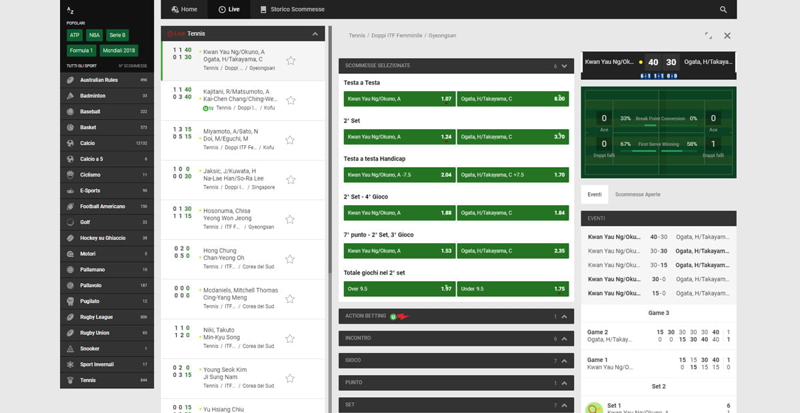The image size is (800, 413).
Task: Toggle favorite star for Niki, Takuto match
Action: coord(291,338)
